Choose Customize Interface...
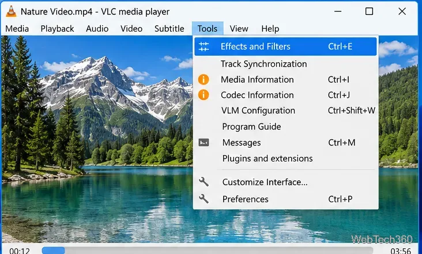The image size is (422, 254). (285, 182)
